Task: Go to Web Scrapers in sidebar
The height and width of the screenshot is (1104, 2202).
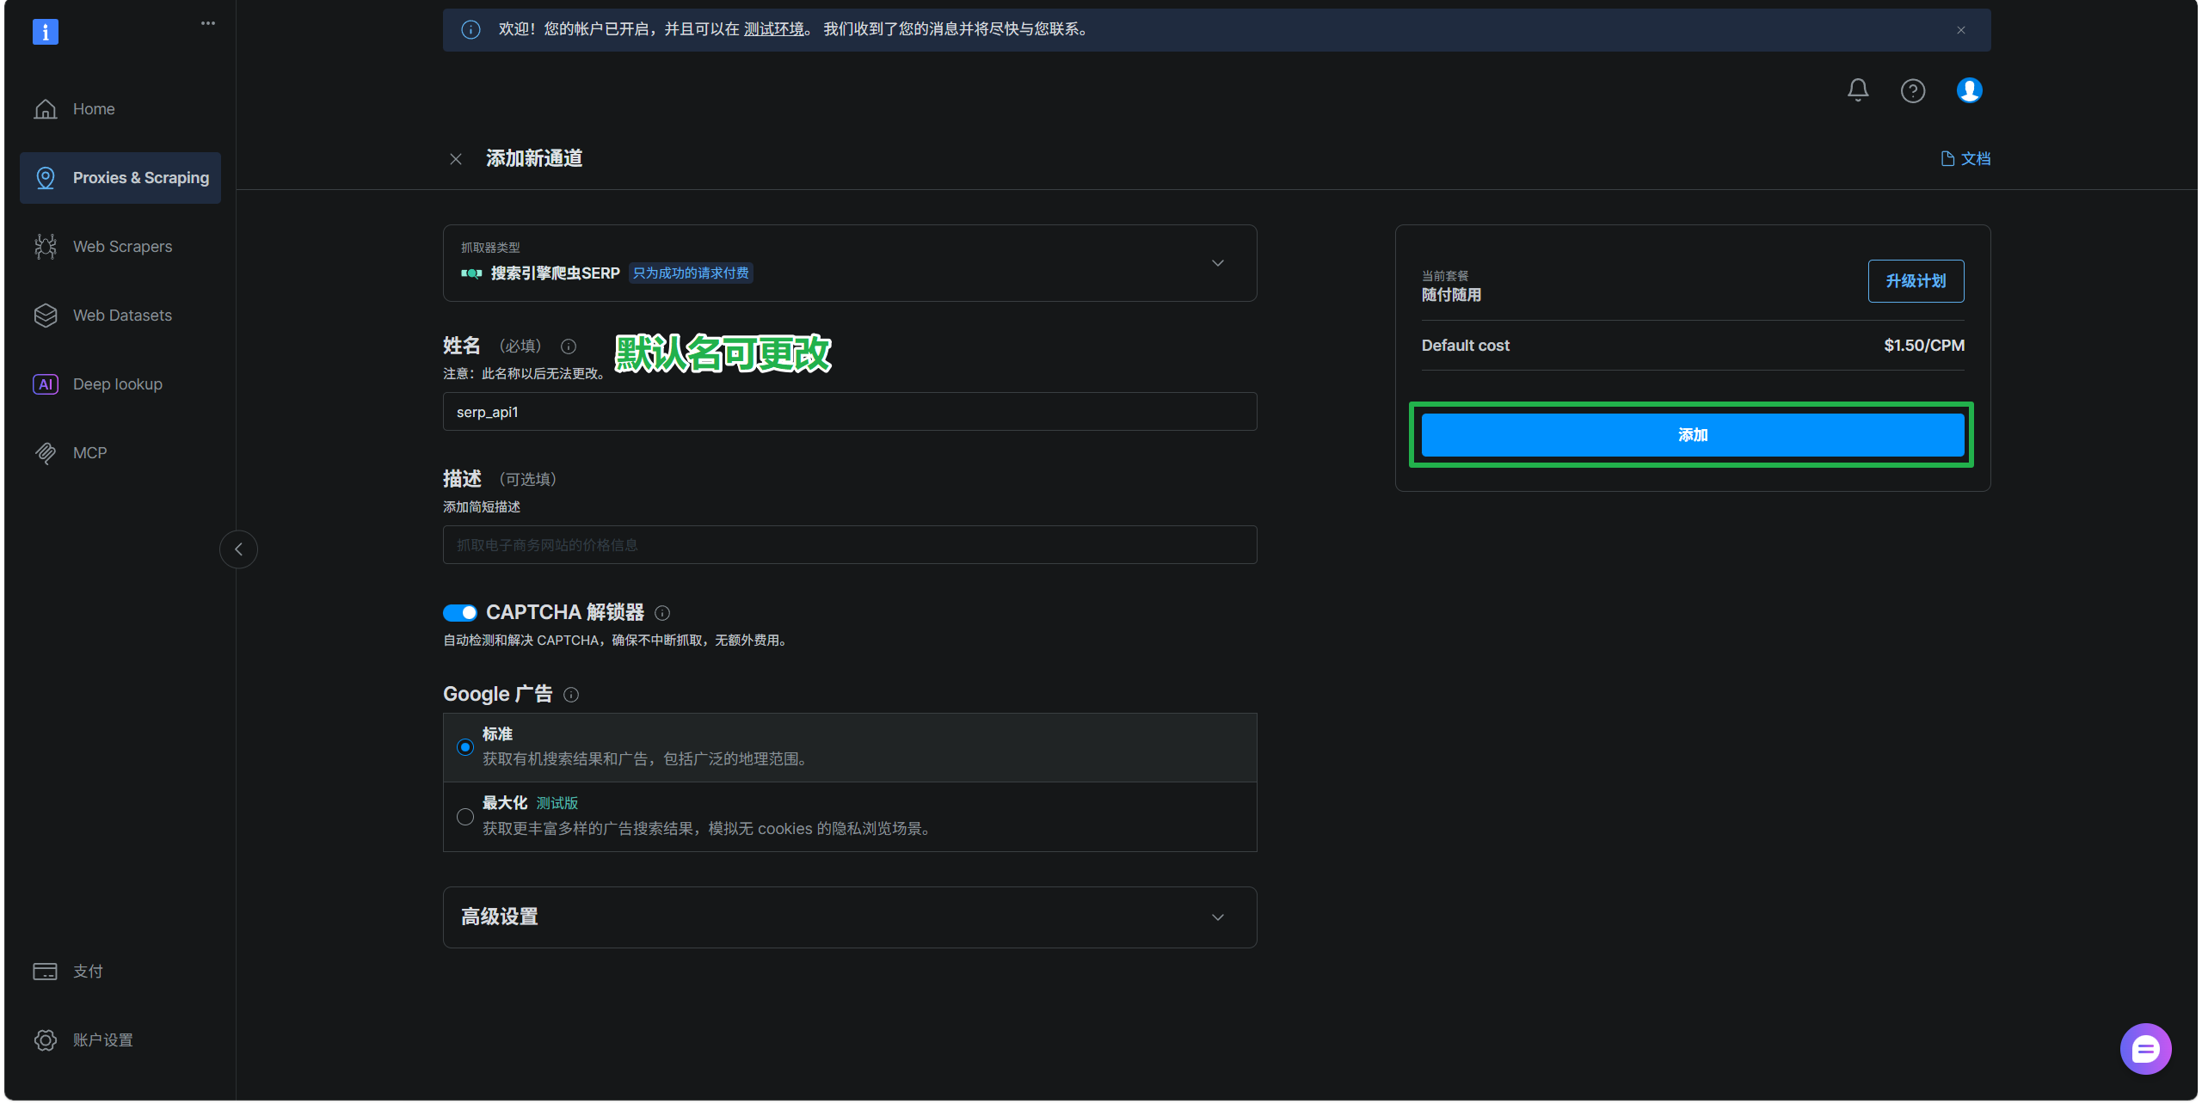Action: [x=122, y=247]
